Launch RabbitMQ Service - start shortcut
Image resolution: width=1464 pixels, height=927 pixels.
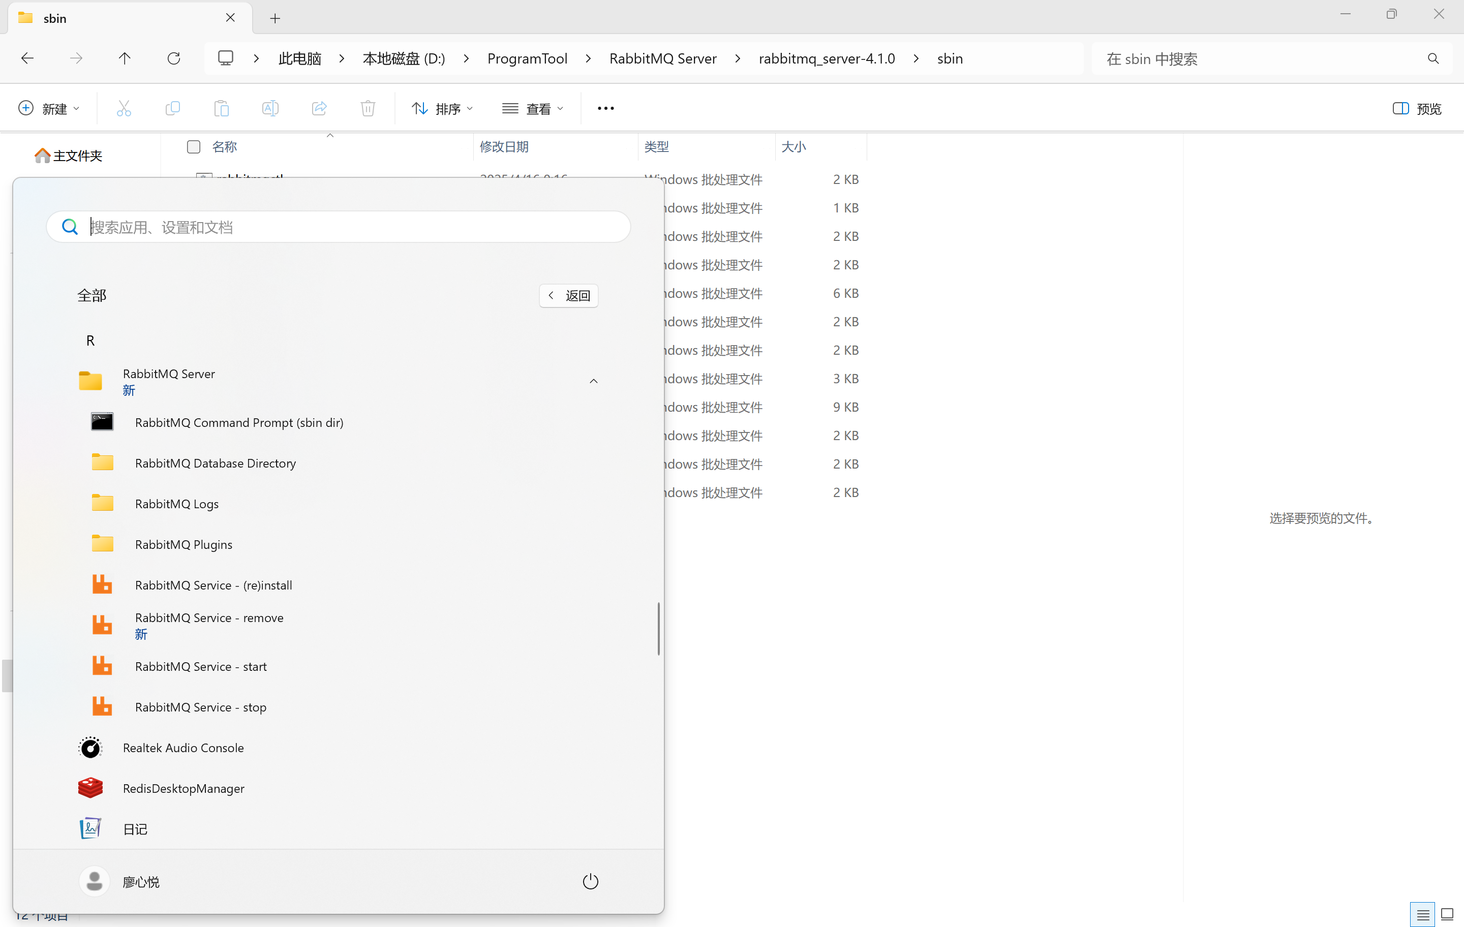coord(201,666)
